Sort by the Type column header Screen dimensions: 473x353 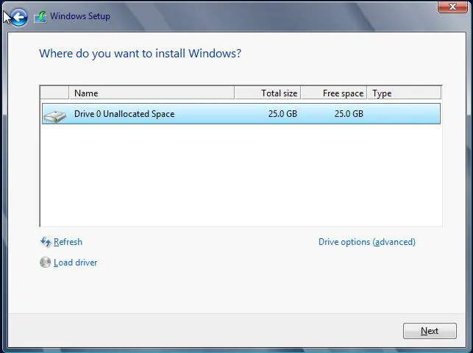(405, 93)
